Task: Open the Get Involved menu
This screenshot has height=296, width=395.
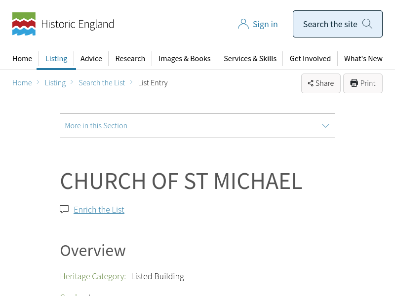Action: point(310,59)
